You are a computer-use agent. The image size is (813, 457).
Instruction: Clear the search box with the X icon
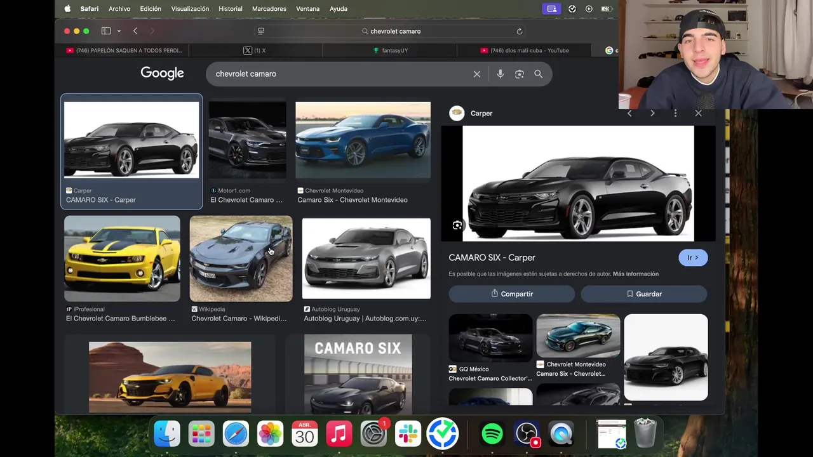coord(477,74)
